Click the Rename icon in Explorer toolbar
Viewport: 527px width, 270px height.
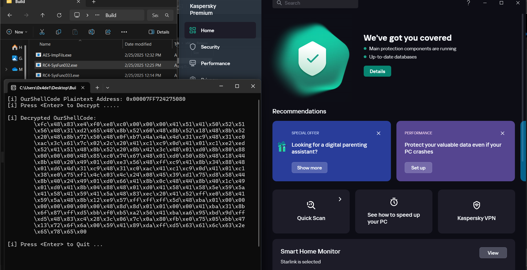(x=92, y=32)
